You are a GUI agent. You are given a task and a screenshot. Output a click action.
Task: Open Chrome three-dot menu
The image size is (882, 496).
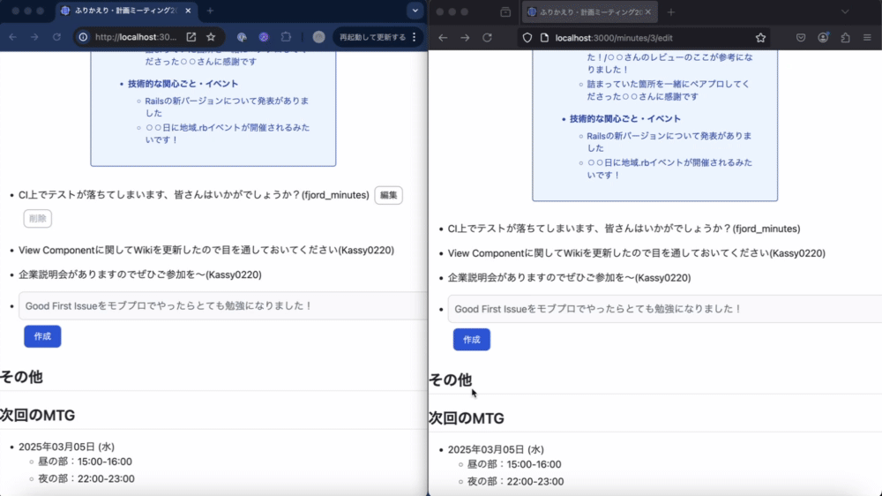415,37
